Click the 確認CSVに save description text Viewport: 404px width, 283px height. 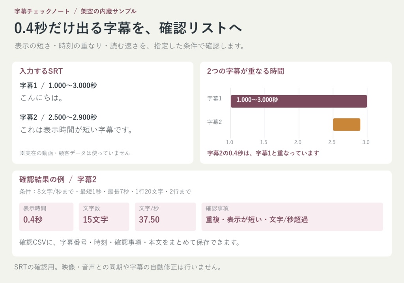(x=130, y=242)
